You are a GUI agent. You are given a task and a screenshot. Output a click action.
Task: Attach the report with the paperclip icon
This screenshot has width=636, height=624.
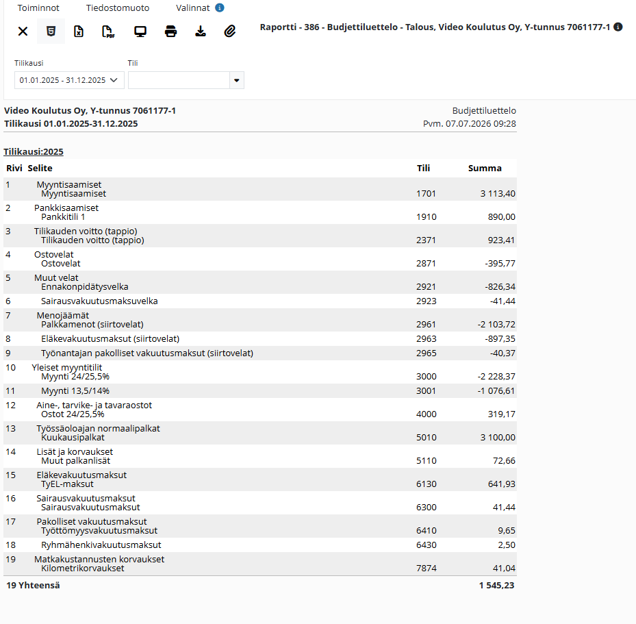tap(230, 32)
